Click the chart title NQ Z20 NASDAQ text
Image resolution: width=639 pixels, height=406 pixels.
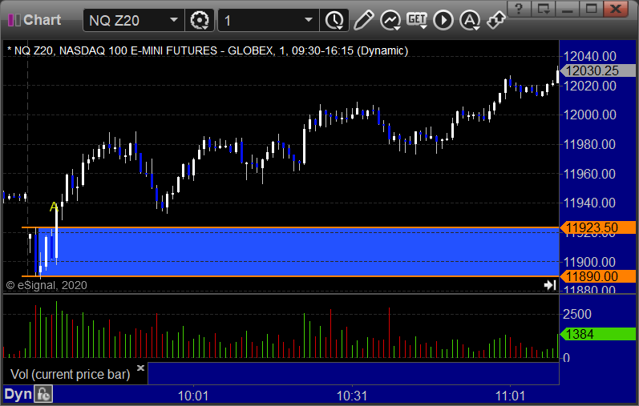pyautogui.click(x=208, y=51)
